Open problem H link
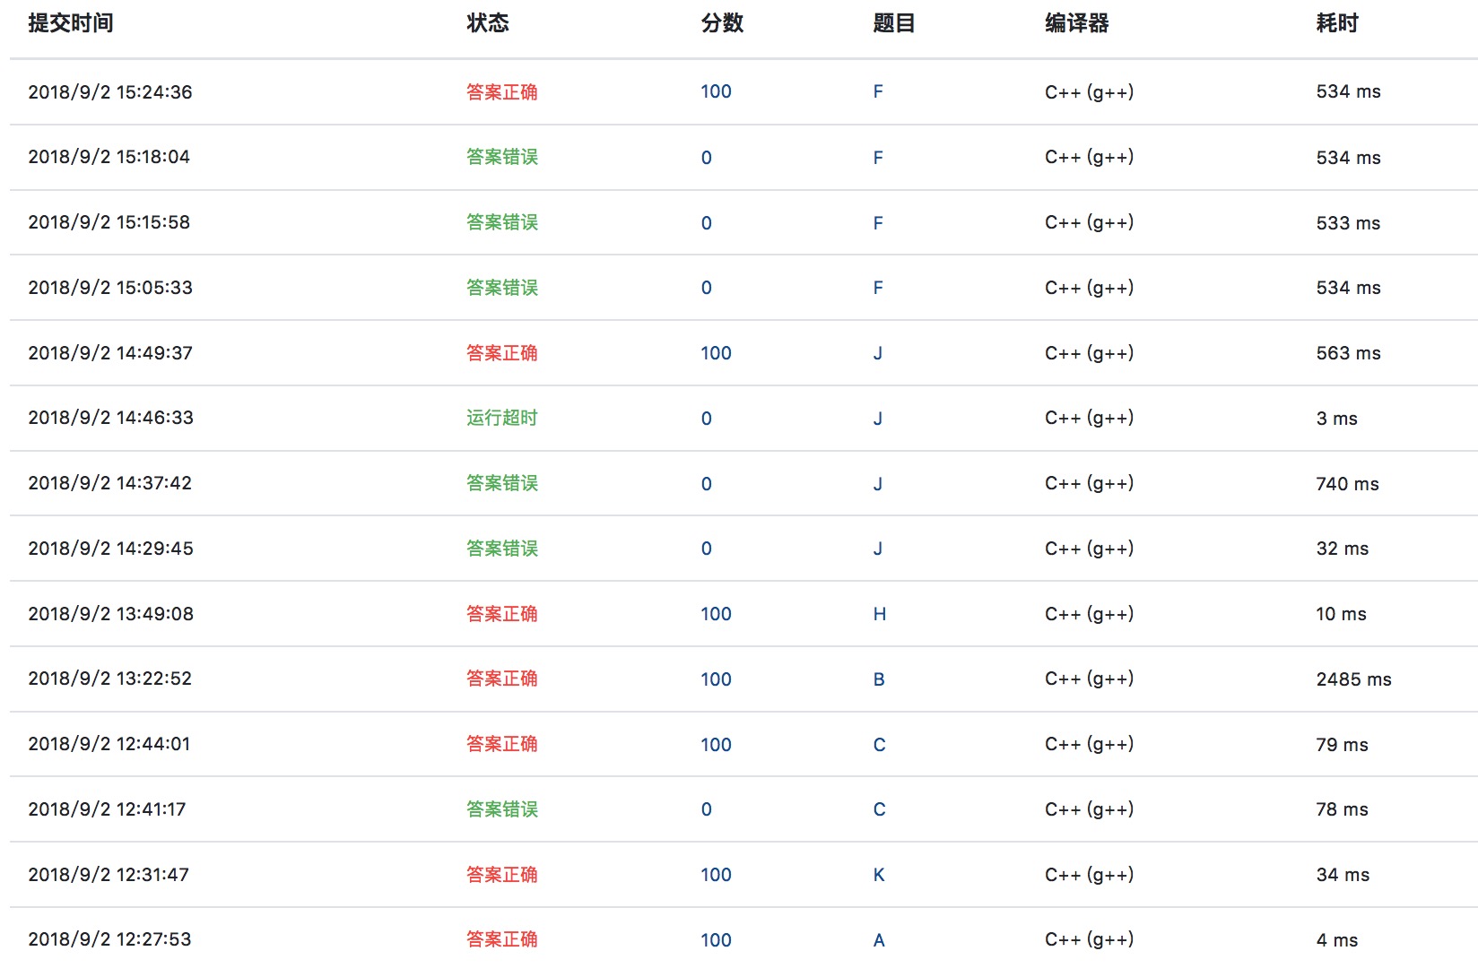This screenshot has width=1478, height=977. [x=879, y=614]
